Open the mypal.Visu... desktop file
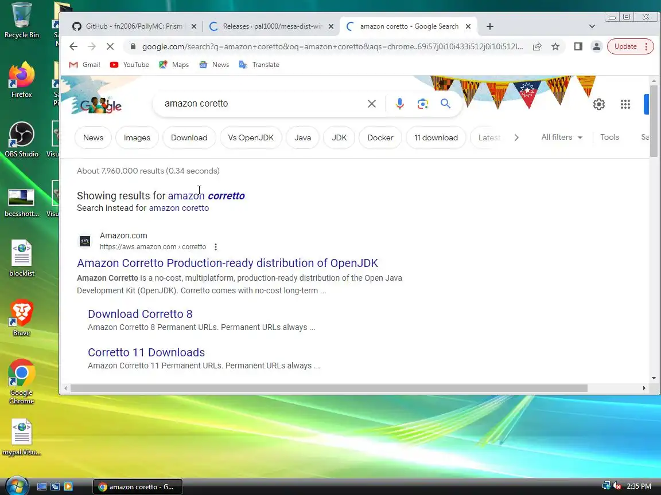The image size is (661, 495). click(21, 438)
